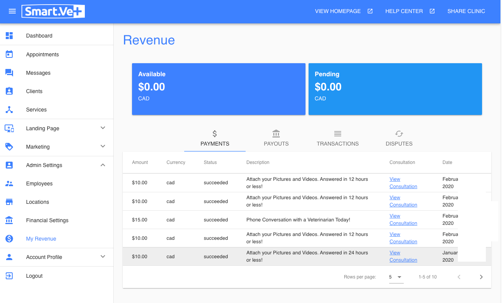Click the VIEW HOMEPAGE link

pos(338,11)
